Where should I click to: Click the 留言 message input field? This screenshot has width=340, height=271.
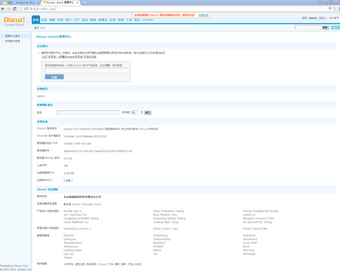(x=88, y=112)
